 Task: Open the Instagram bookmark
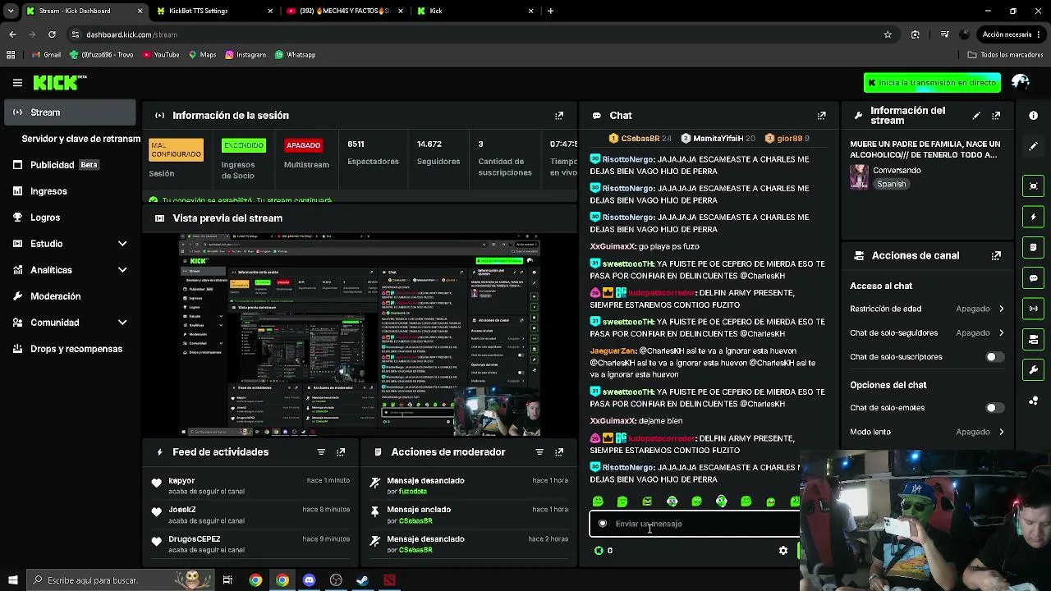pos(245,55)
